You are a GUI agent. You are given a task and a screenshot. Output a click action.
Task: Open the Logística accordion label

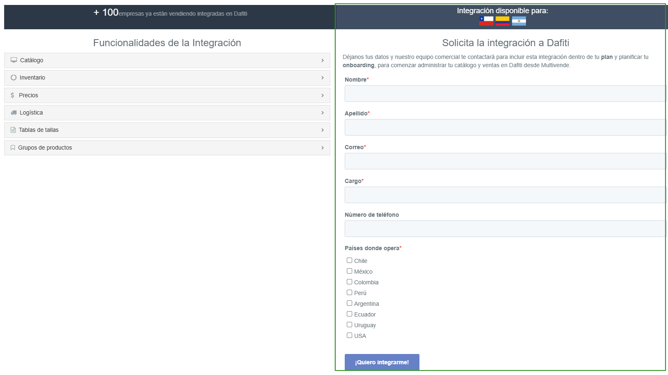click(31, 112)
